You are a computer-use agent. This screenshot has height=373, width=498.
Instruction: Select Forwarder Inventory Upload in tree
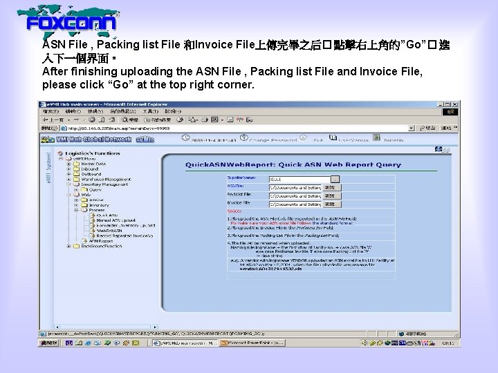[x=126, y=225]
